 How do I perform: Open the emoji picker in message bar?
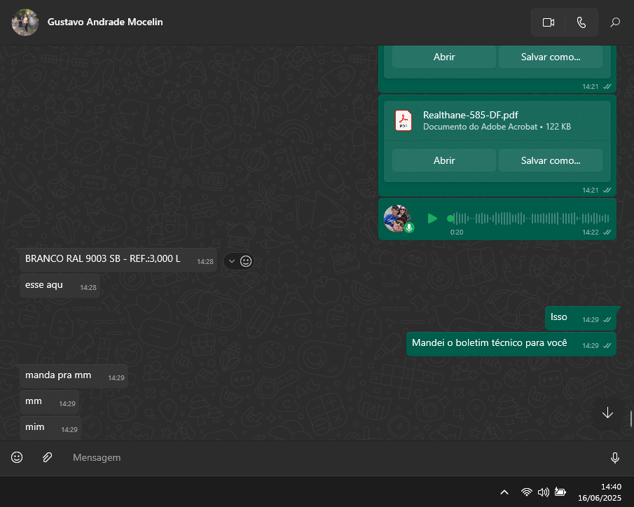(17, 457)
